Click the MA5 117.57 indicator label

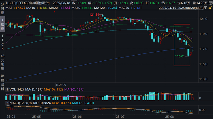[15, 8]
